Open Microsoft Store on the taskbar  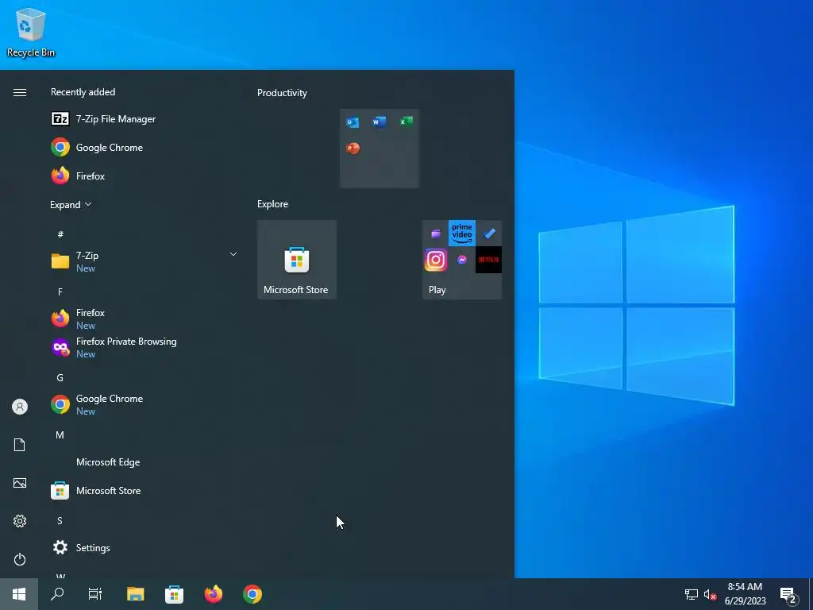(x=174, y=594)
